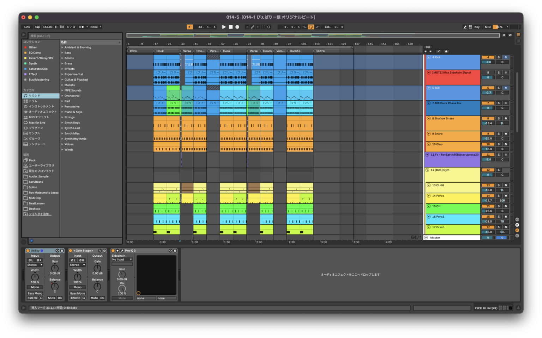This screenshot has width=542, height=338.
Task: Solo the 4 Kick track
Action: pos(499,57)
